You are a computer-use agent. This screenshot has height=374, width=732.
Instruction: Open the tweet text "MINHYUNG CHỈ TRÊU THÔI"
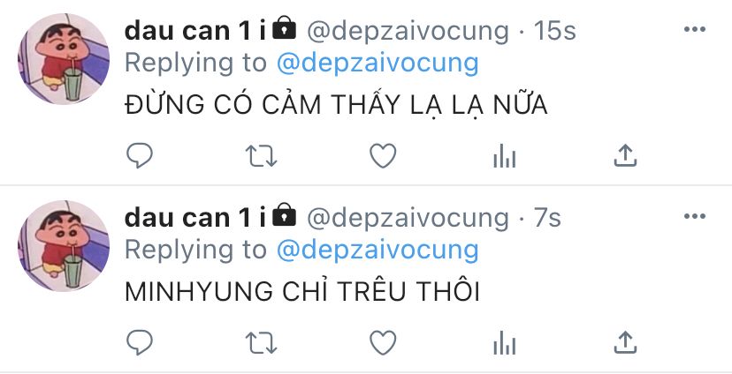[x=302, y=289]
